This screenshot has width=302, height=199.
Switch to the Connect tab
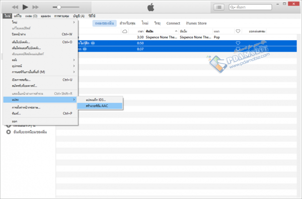tap(173, 23)
